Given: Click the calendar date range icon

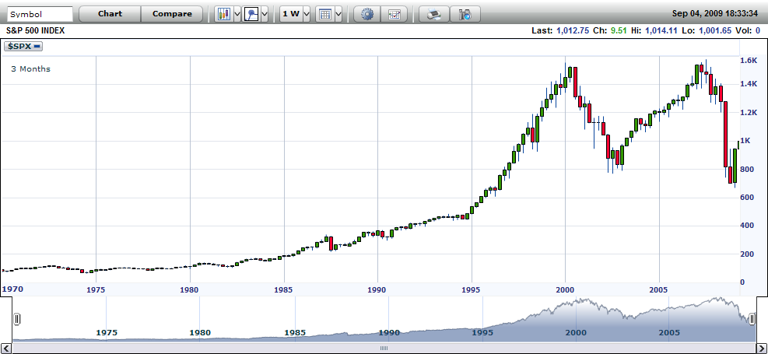Looking at the screenshot, I should click(x=324, y=14).
